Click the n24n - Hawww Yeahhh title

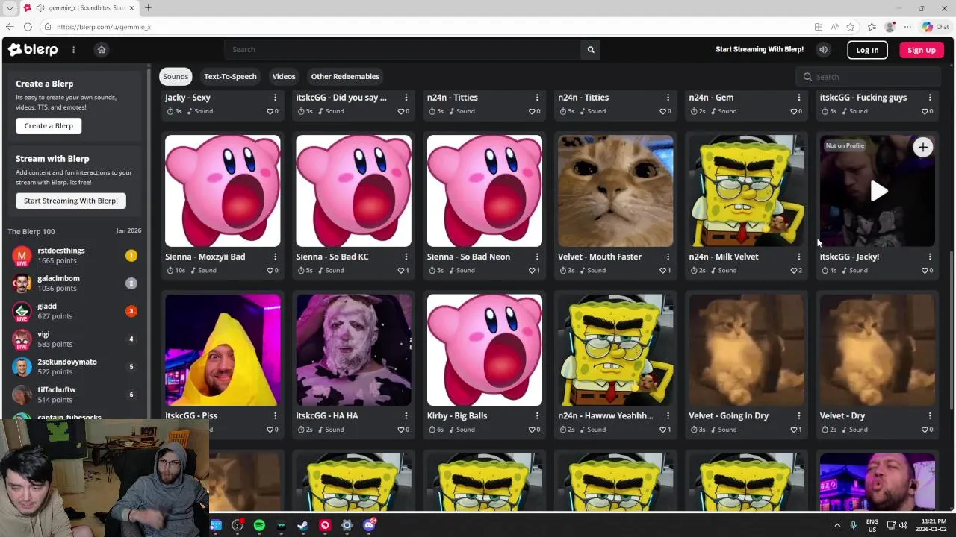pyautogui.click(x=606, y=415)
